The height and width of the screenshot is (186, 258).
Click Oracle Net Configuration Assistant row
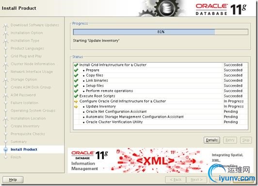click(161, 111)
